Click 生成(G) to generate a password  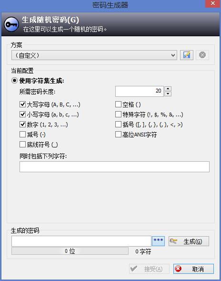(189, 241)
